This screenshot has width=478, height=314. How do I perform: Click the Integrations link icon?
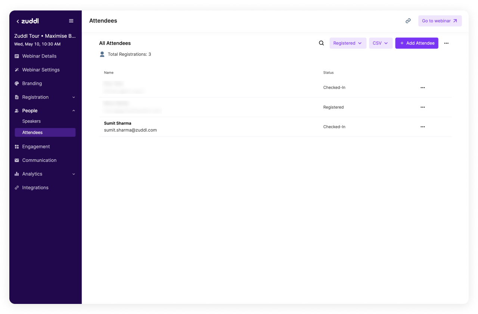(x=17, y=188)
